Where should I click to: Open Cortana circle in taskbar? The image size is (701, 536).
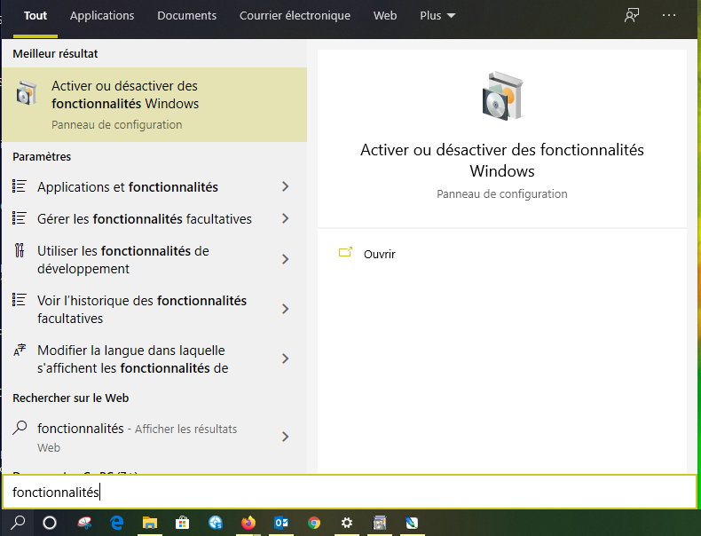click(50, 523)
